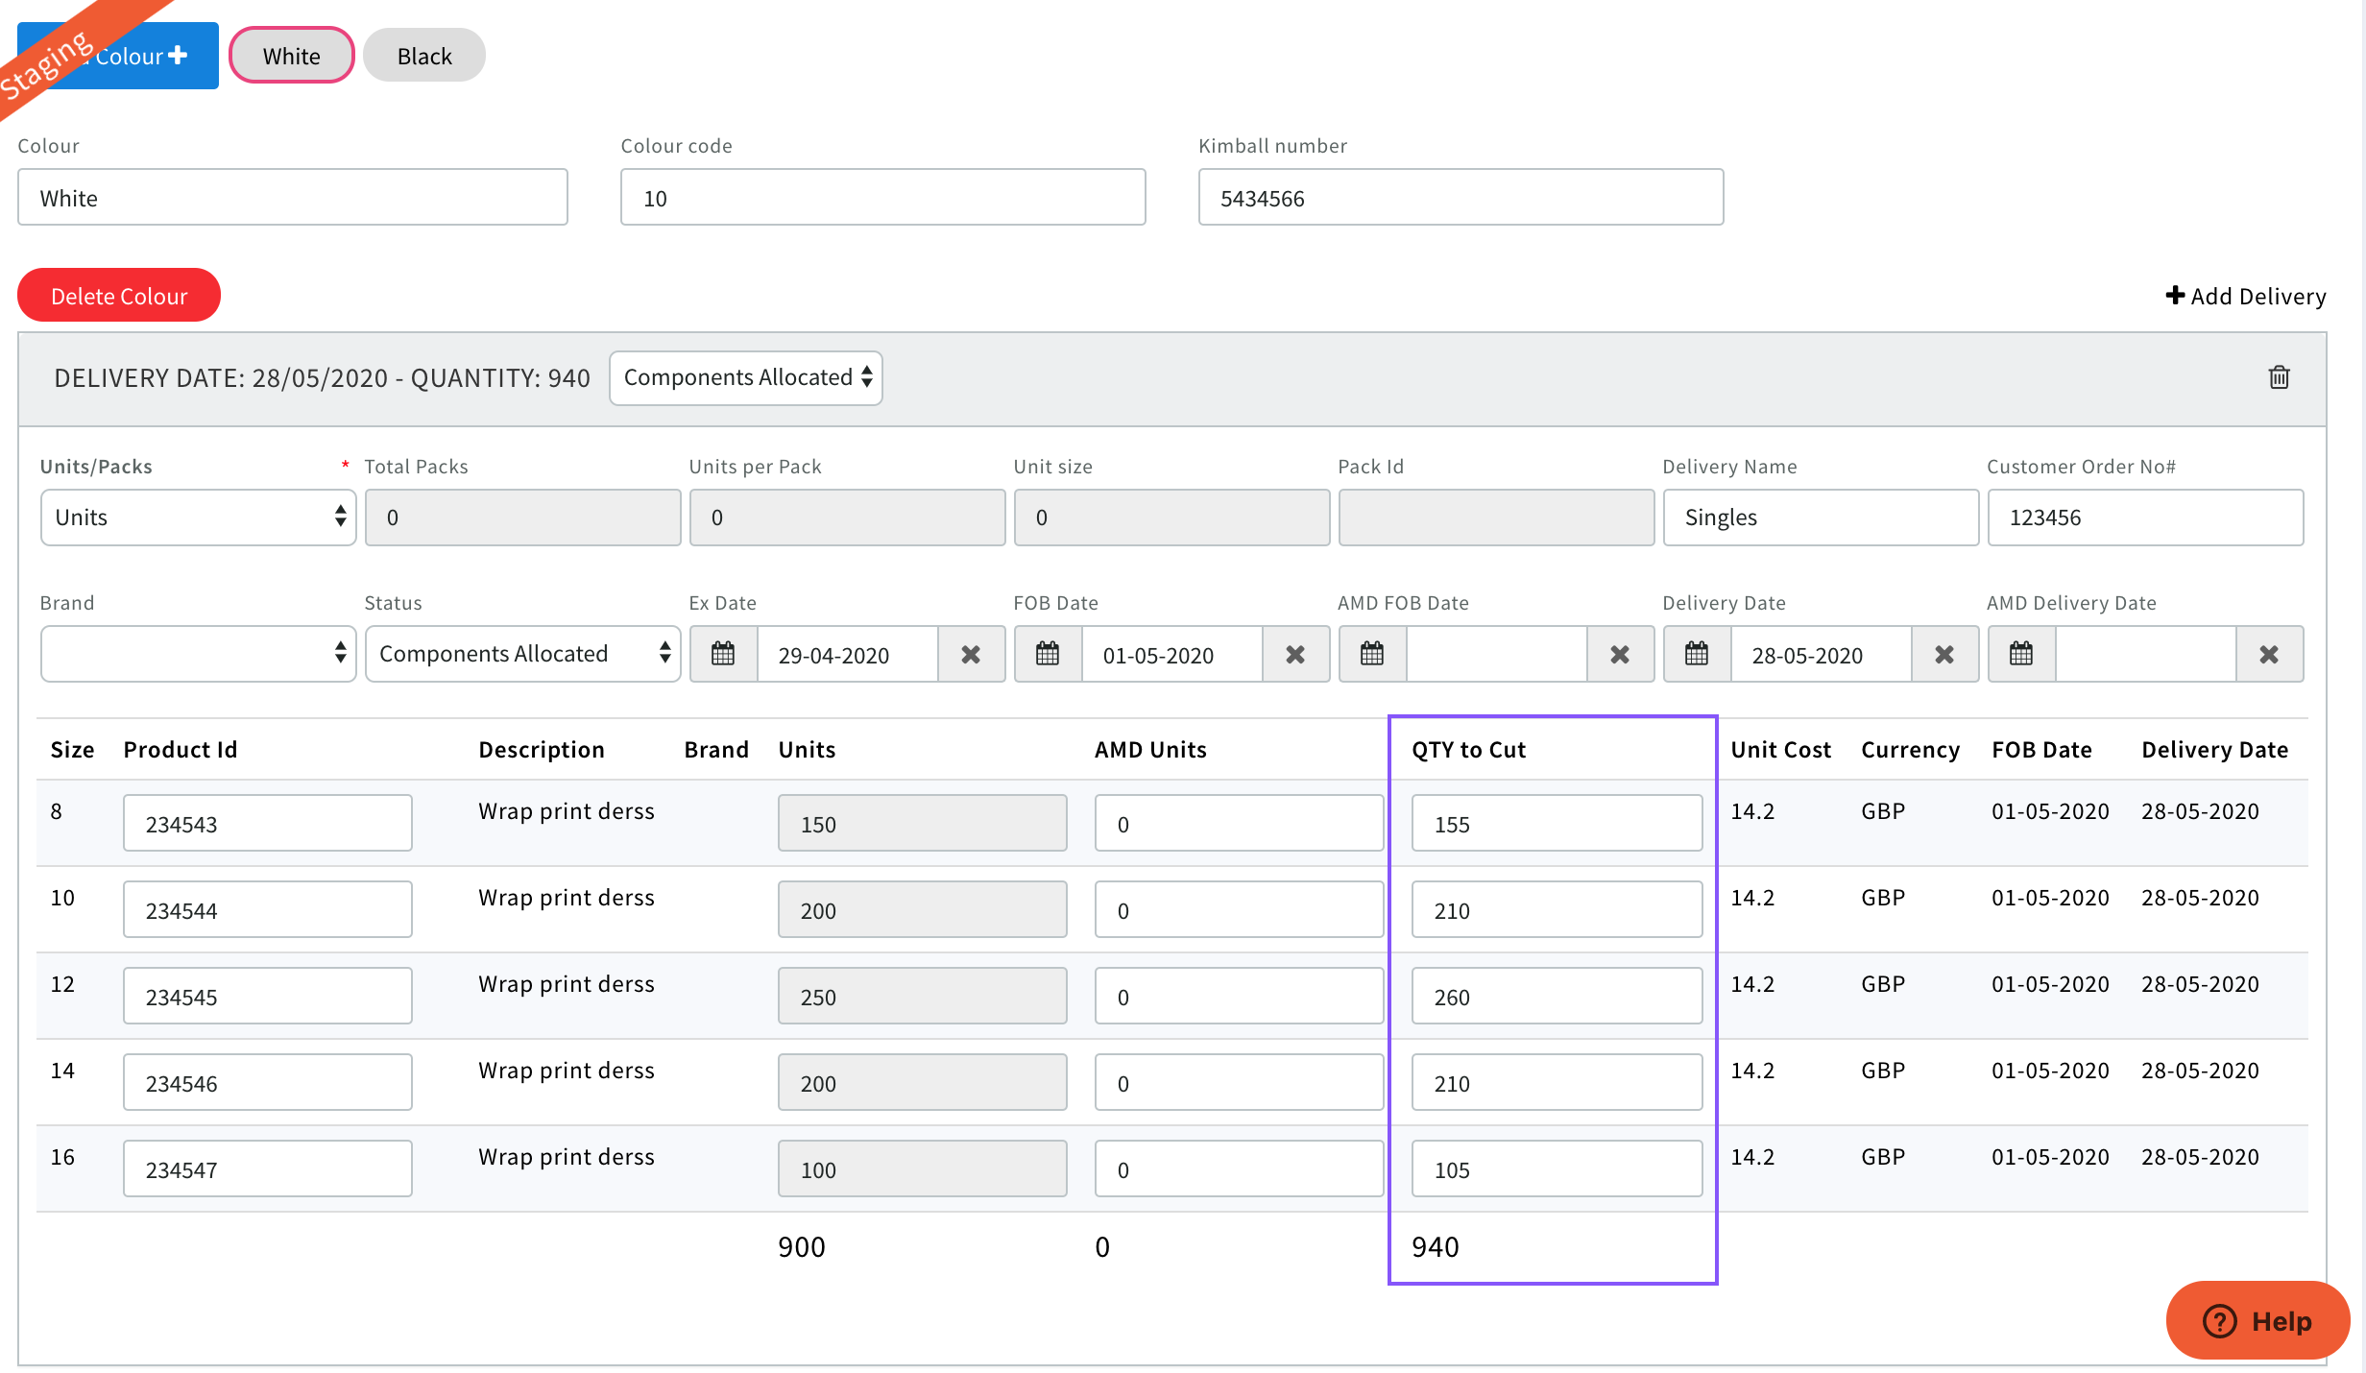This screenshot has width=2366, height=1373.
Task: Click the Add Delivery link
Action: pos(2257,295)
